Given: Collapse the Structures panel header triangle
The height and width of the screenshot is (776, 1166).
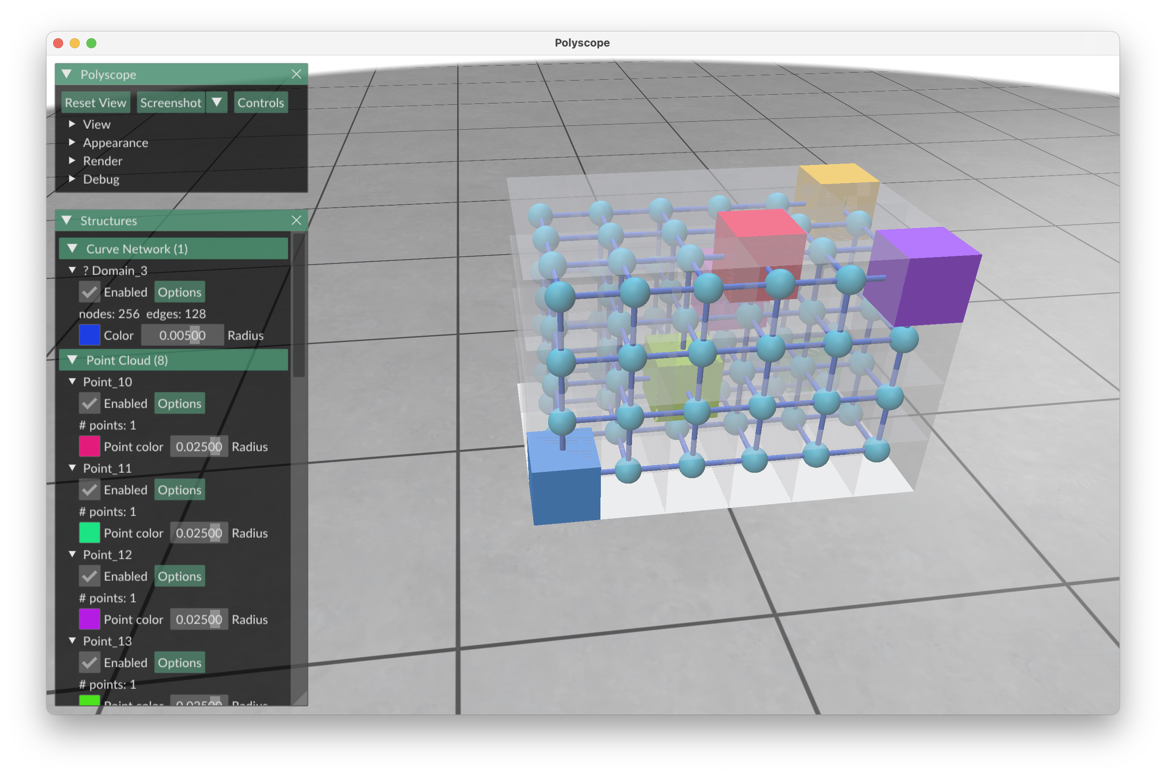Looking at the screenshot, I should [67, 220].
